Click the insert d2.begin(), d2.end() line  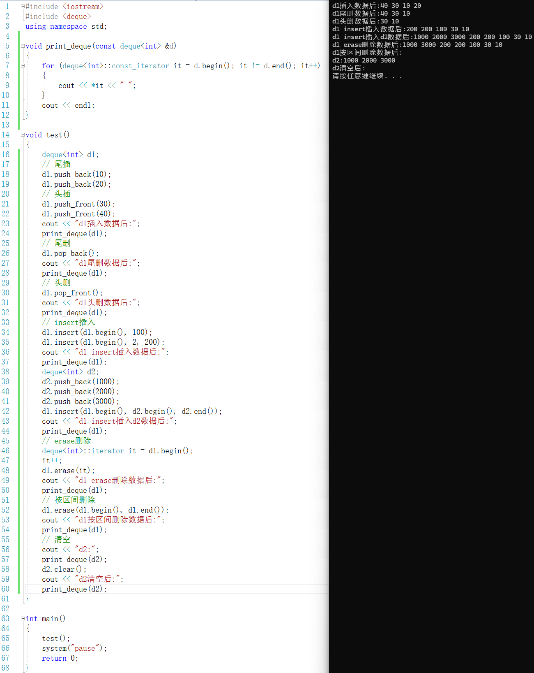[x=132, y=411]
